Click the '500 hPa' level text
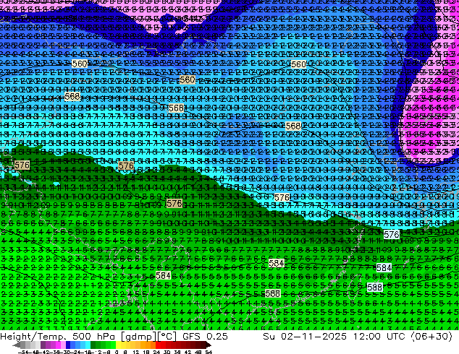The height and width of the screenshot is (354, 459). point(93,336)
